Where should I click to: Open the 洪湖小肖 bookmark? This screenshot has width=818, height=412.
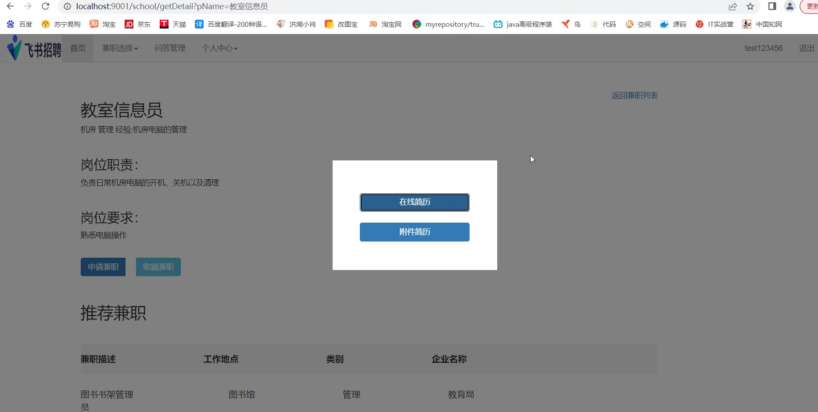tap(296, 24)
